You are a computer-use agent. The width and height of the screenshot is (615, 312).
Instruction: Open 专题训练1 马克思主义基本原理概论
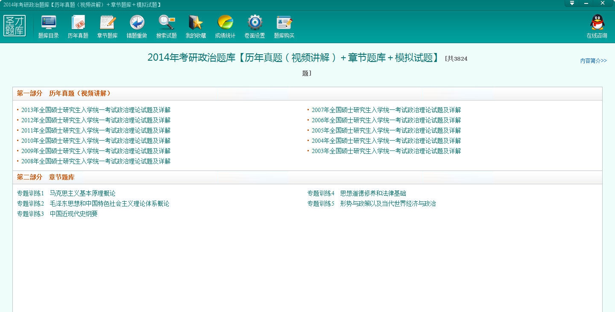(66, 194)
